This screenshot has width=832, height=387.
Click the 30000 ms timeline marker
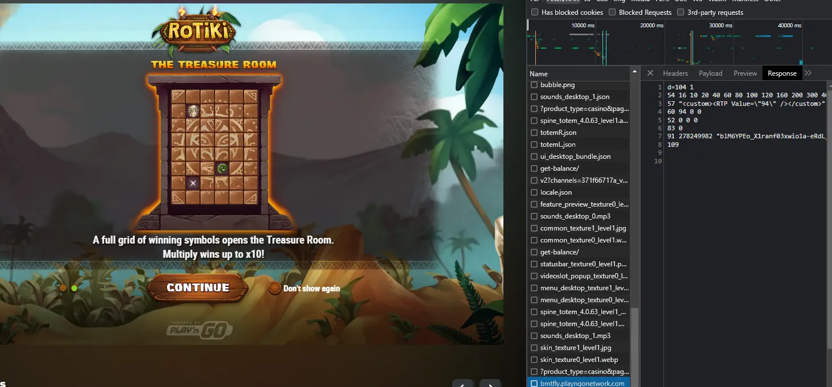point(720,26)
